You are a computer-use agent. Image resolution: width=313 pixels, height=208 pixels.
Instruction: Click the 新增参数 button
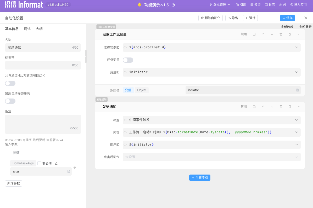pos(14,183)
